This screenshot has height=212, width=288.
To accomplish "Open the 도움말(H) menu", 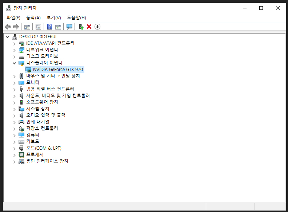I will [x=76, y=17].
